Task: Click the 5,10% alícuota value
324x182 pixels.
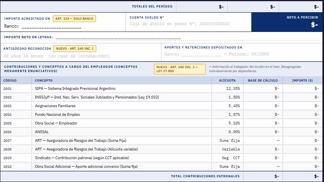Action: [x=234, y=123]
